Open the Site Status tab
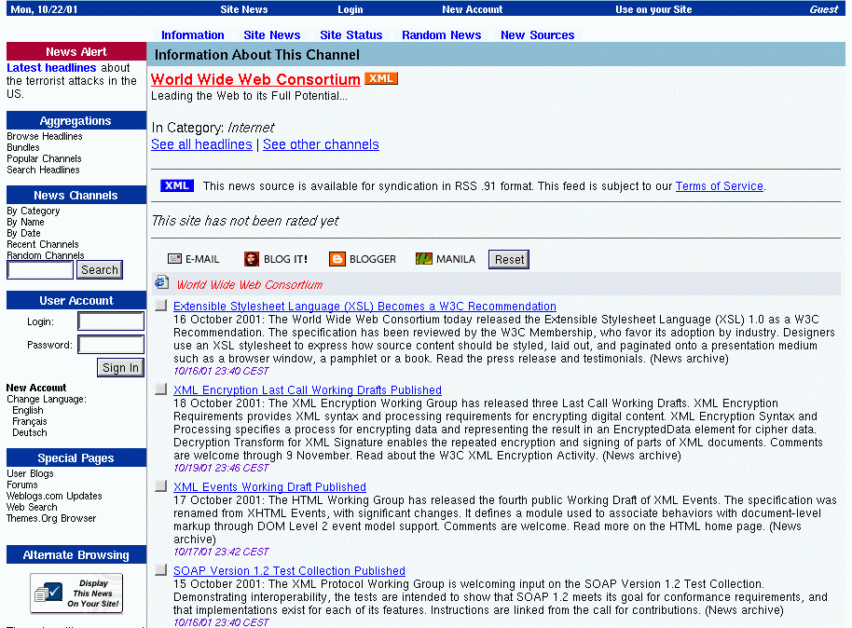The image size is (852, 628). 351,35
